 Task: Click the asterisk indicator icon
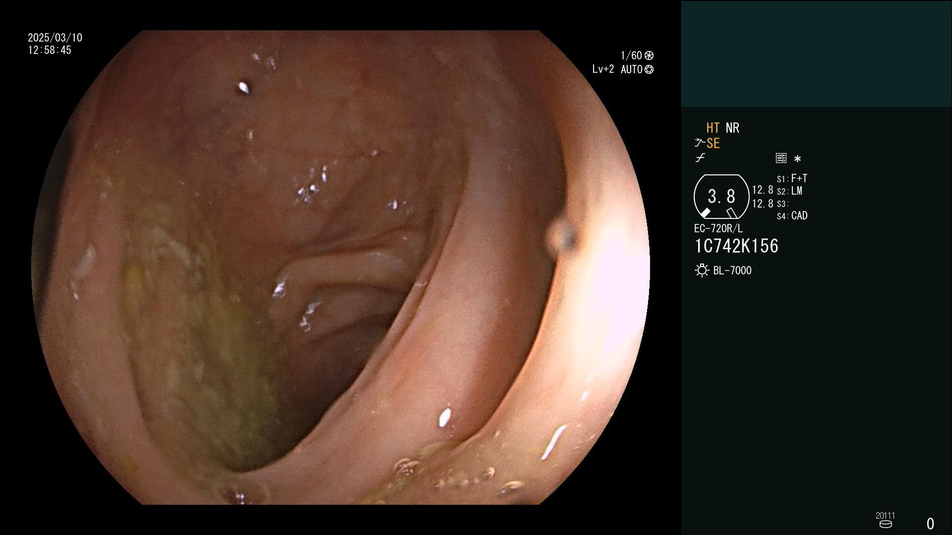pyautogui.click(x=797, y=159)
